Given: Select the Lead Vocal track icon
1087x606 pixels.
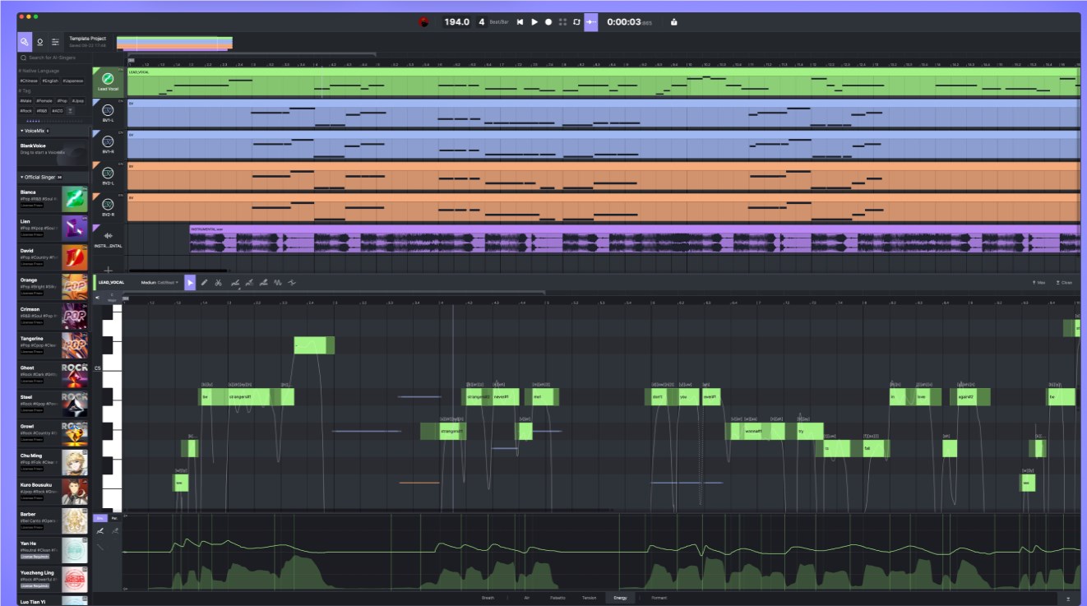Looking at the screenshot, I should 108,79.
